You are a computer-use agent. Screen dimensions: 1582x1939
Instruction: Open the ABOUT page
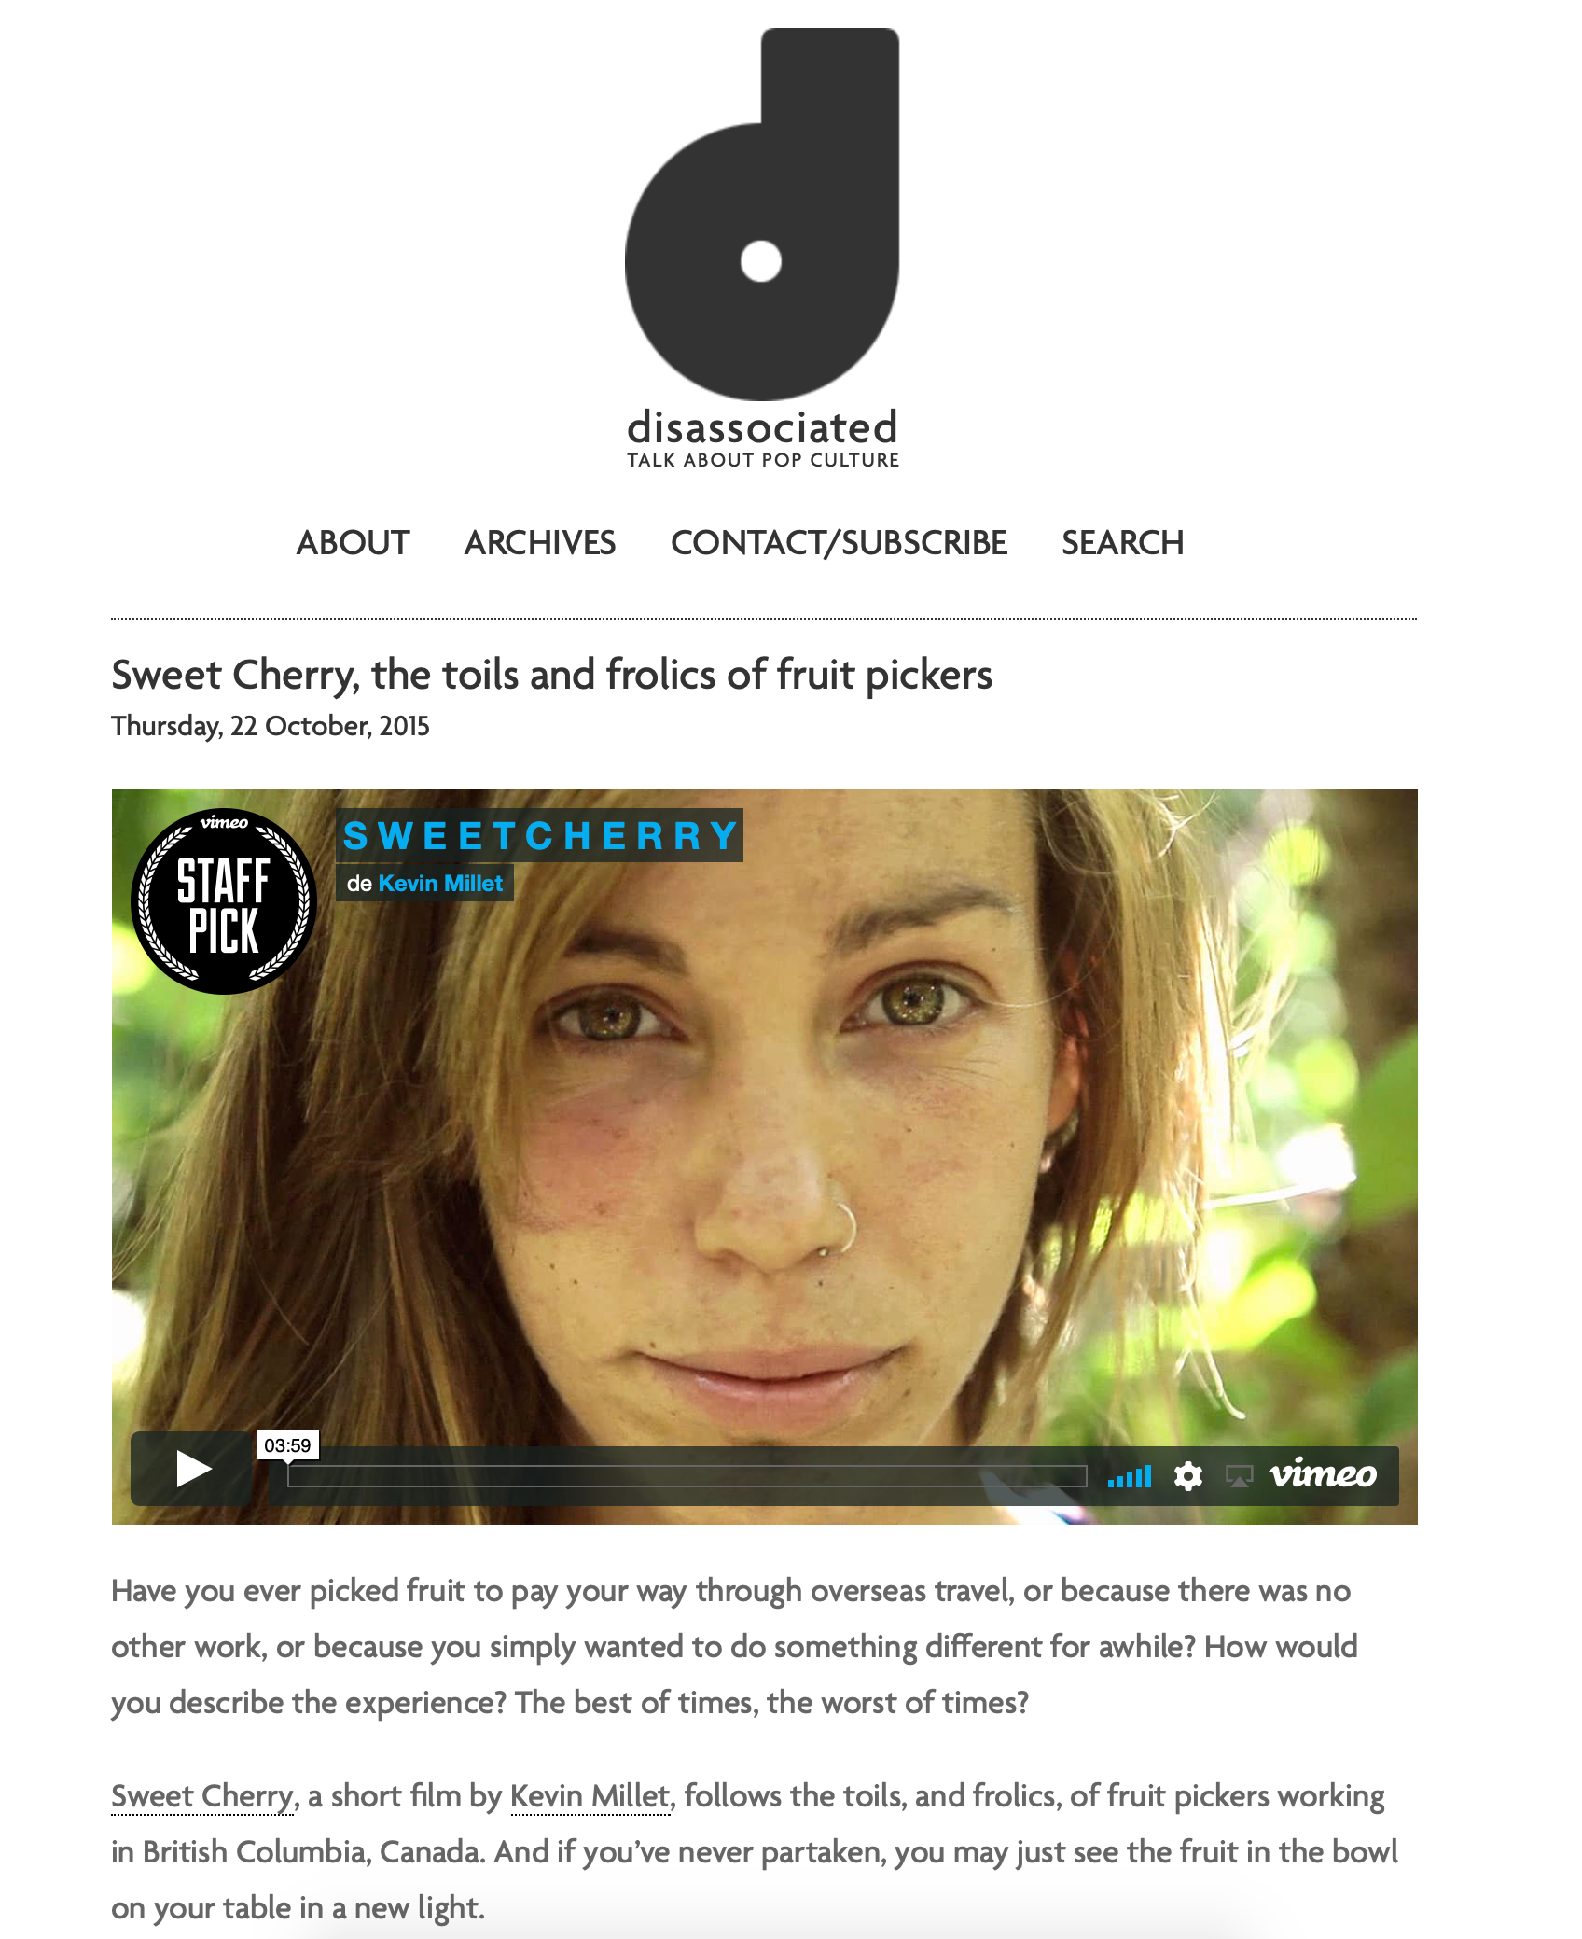tap(353, 542)
